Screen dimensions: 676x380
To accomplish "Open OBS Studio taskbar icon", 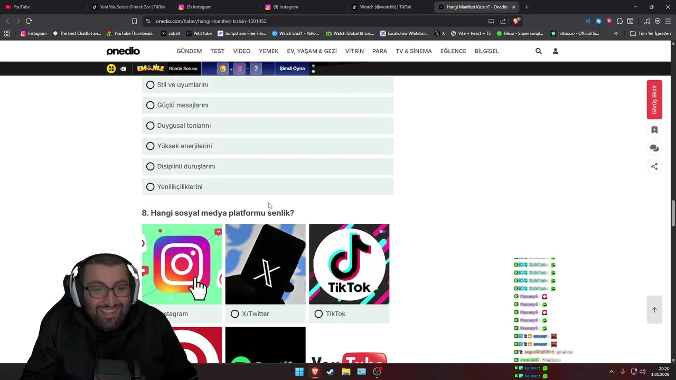I will click(377, 372).
